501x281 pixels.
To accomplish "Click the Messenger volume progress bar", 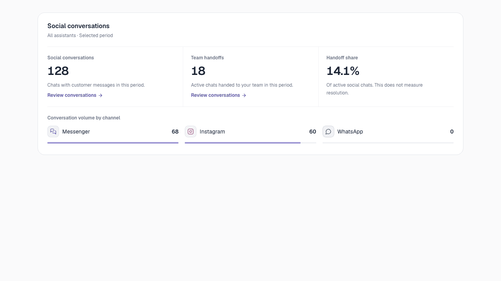I will [113, 143].
